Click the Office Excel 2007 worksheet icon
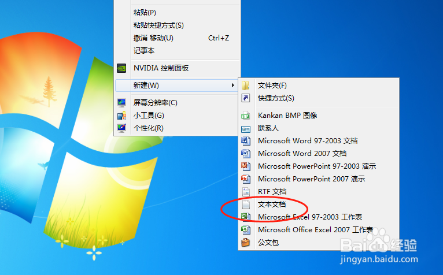443x275 pixels. [x=246, y=229]
